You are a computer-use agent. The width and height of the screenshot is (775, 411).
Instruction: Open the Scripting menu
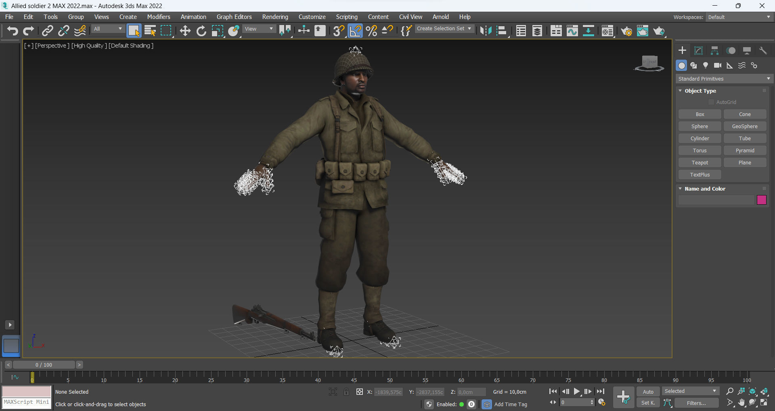[347, 17]
